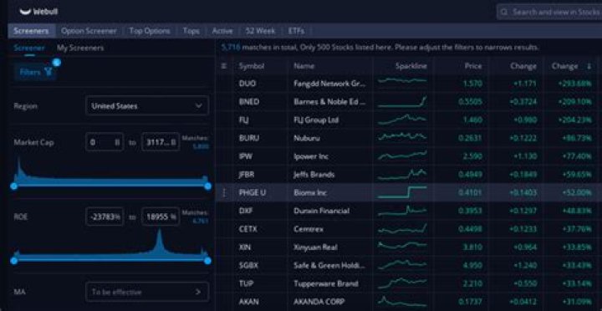Click the Tupperware Brand name cell

pos(326,283)
